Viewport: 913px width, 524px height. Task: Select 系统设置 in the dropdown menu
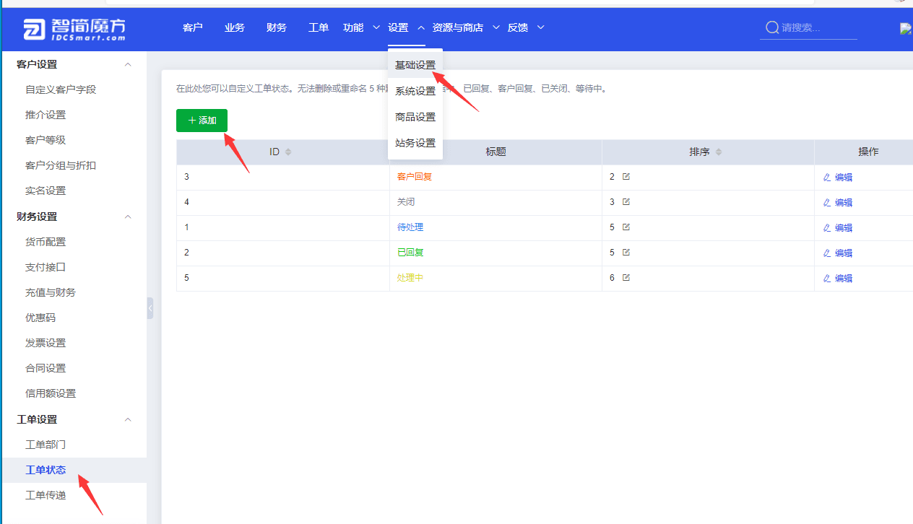coord(415,91)
